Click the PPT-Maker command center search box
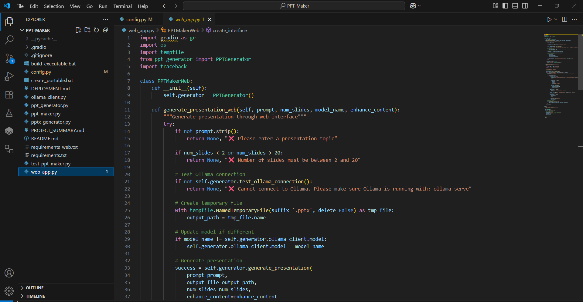This screenshot has height=302, width=583. coord(294,6)
